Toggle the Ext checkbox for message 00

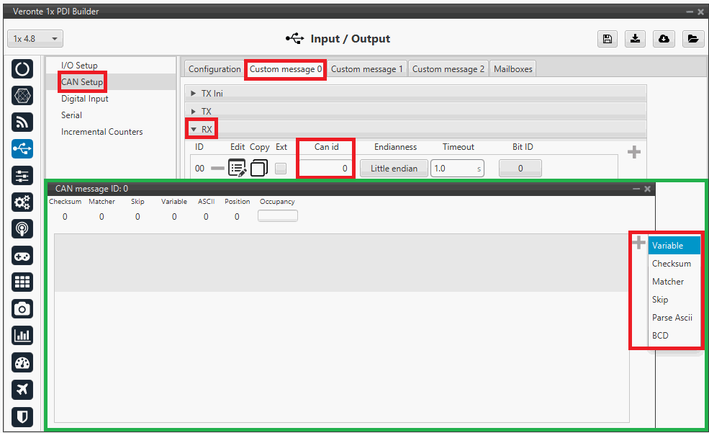click(281, 169)
